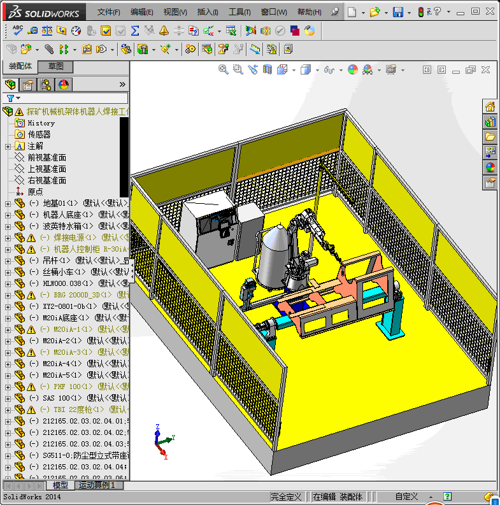500x505 pixels.
Task: Expand manager tabs with double chevron
Action: tap(122, 85)
